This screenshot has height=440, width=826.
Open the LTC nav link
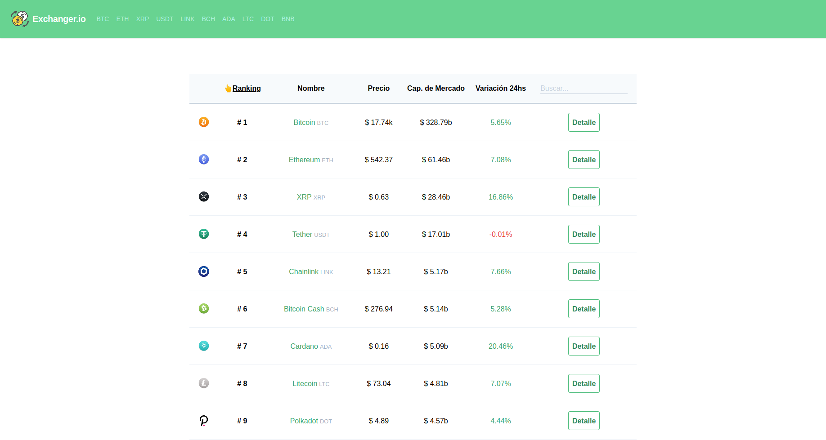coord(248,19)
